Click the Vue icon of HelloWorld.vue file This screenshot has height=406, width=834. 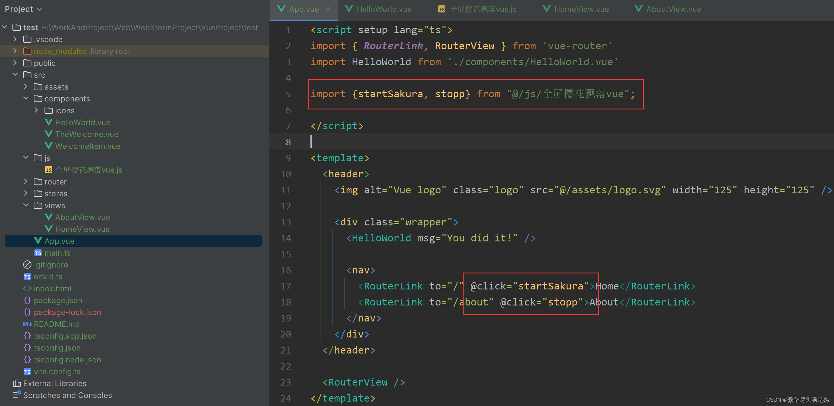coord(49,122)
